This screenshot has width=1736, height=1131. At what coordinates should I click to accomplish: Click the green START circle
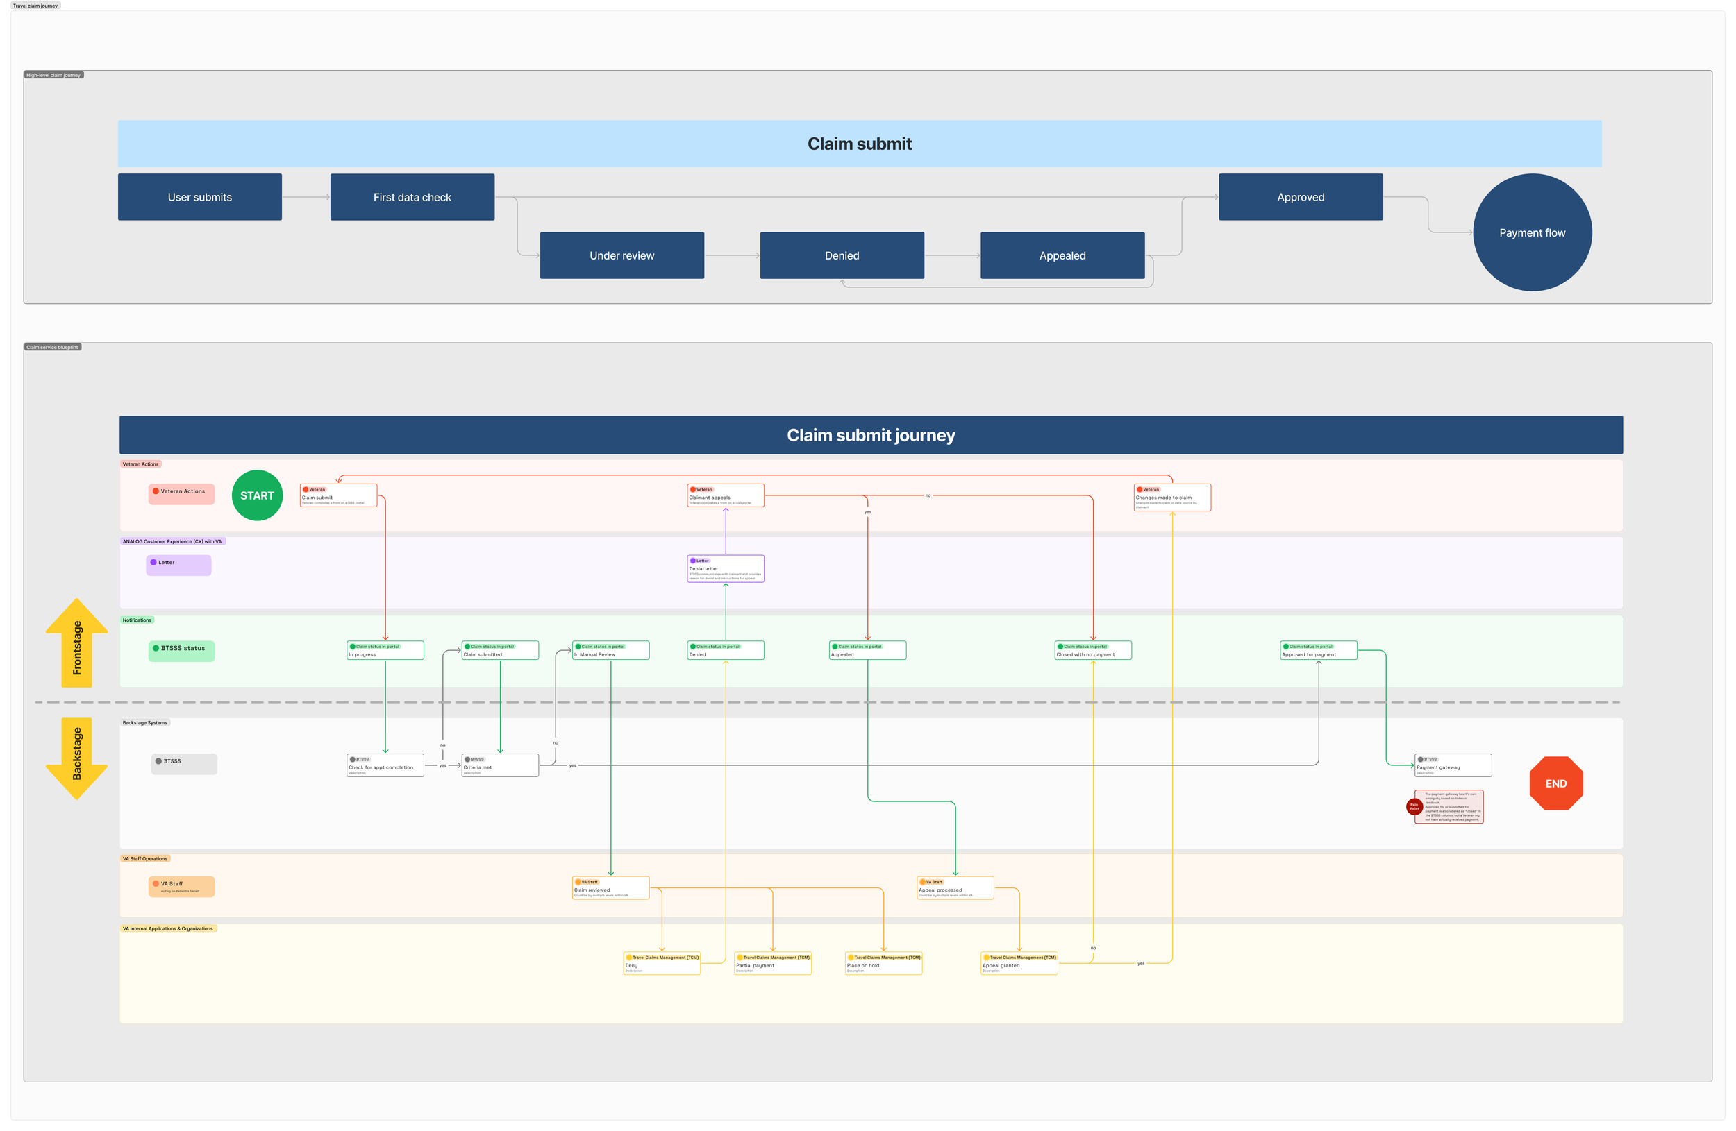tap(257, 495)
